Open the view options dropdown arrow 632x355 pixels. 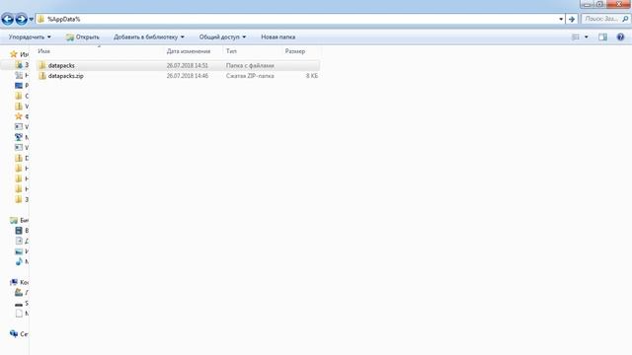click(x=586, y=37)
